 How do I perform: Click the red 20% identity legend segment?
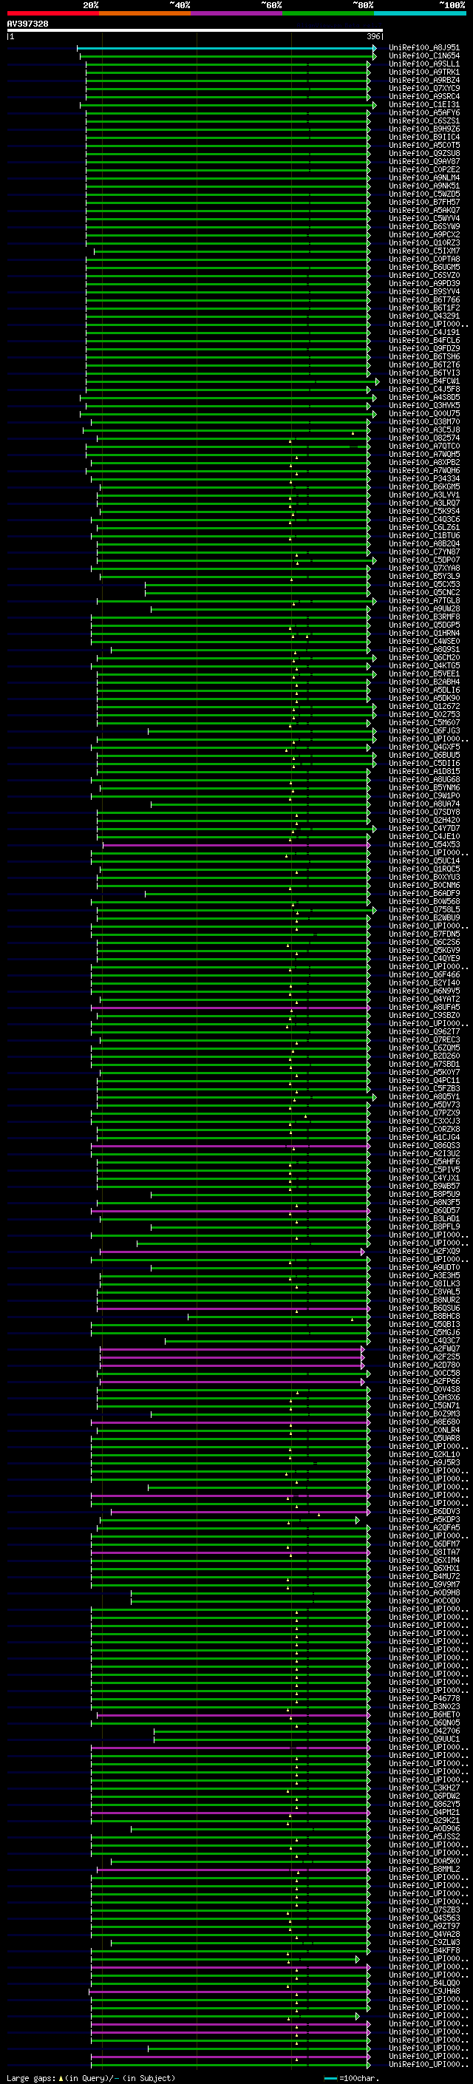point(52,13)
